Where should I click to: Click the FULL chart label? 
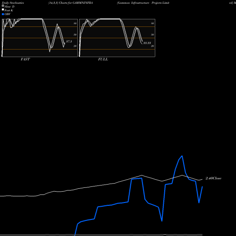click(103, 59)
